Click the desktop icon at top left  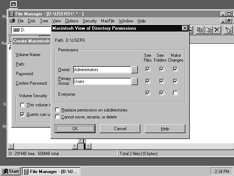click(13, 4)
